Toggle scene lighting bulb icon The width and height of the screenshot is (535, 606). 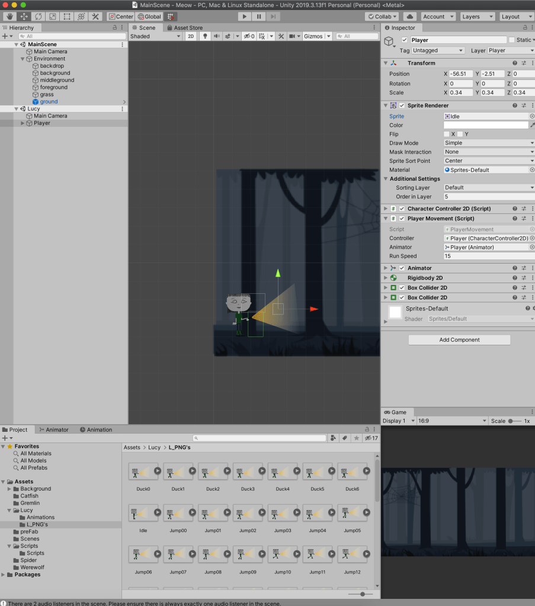(x=205, y=36)
